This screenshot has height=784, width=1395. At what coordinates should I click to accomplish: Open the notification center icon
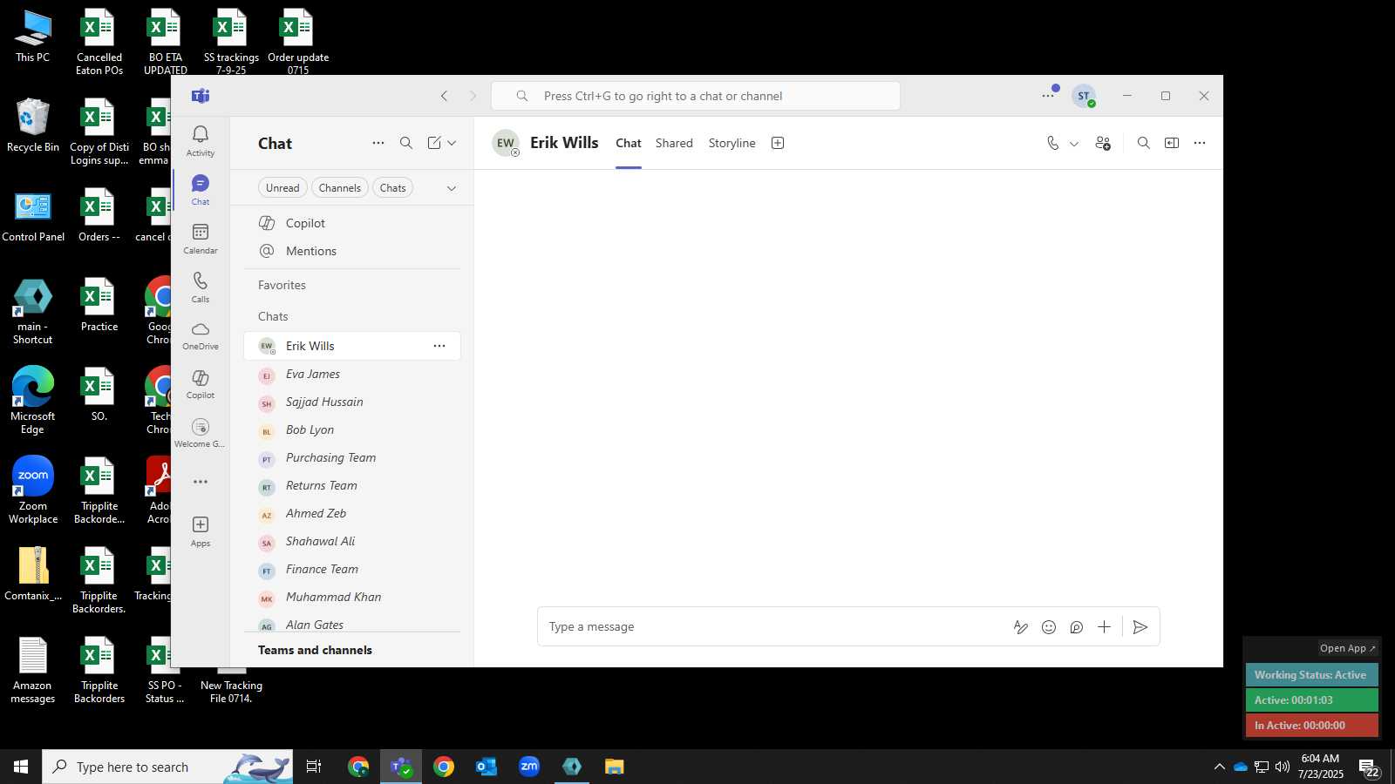pyautogui.click(x=1369, y=767)
